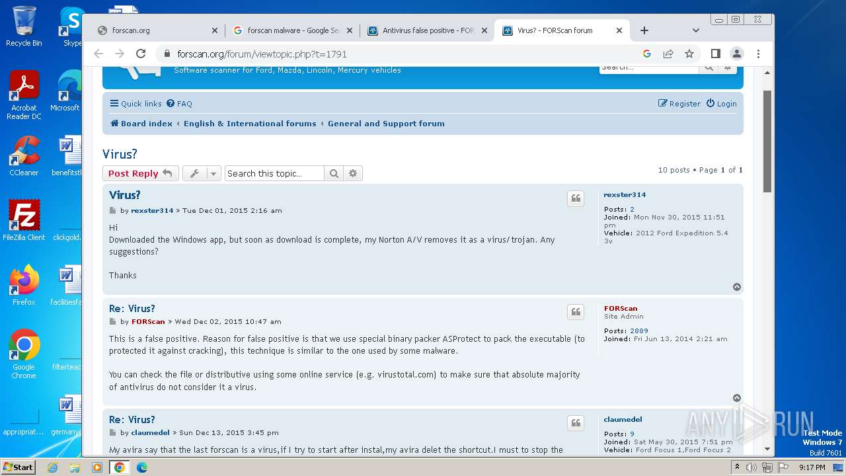Quote claumedel's reply
This screenshot has height=476, width=846.
pos(576,424)
